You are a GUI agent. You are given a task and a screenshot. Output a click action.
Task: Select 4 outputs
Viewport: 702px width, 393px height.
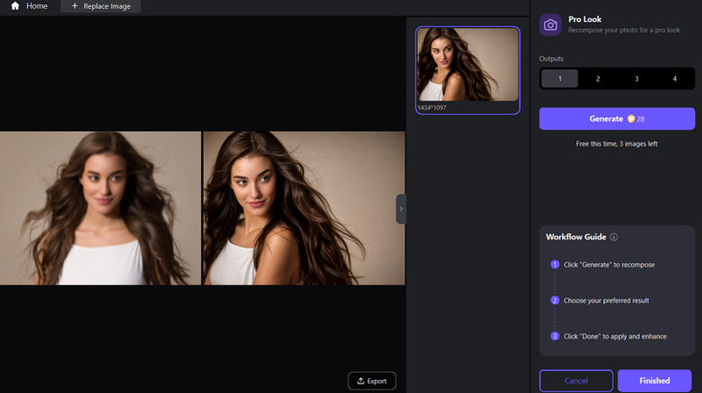(675, 79)
